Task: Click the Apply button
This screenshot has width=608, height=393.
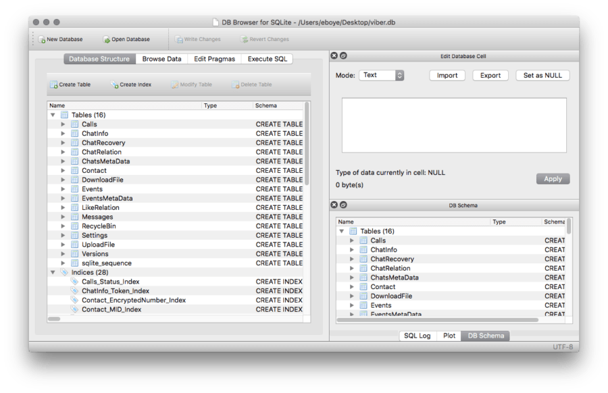Action: pyautogui.click(x=553, y=179)
